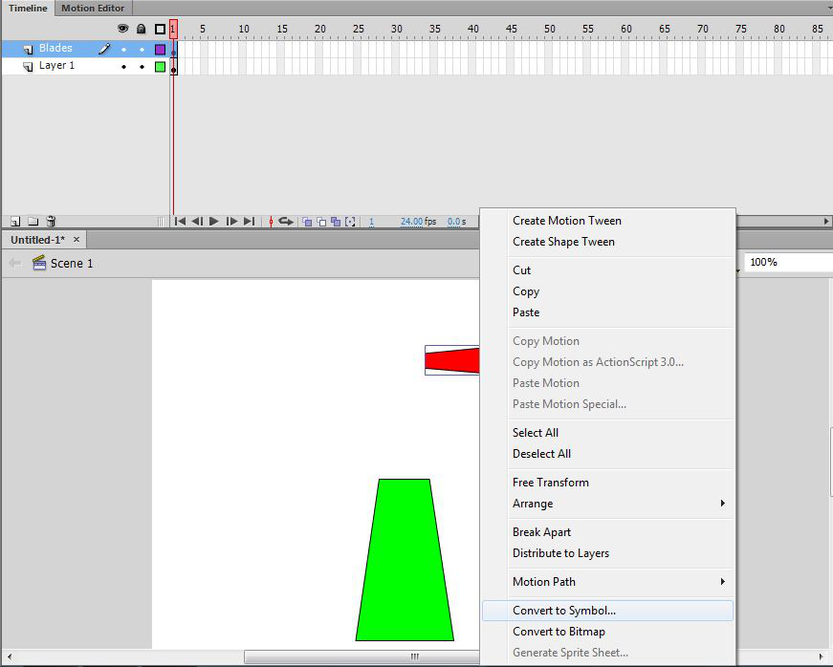833x667 pixels.
Task: Choose Distribute to Layers
Action: (x=560, y=553)
